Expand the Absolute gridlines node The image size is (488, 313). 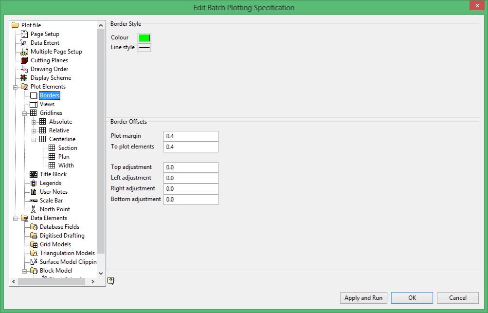(34, 122)
